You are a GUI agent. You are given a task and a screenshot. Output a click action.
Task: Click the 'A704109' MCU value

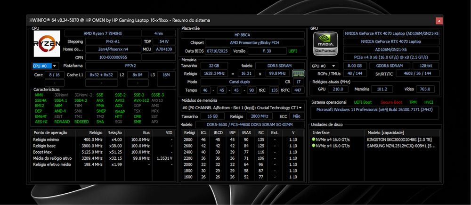[164, 49]
